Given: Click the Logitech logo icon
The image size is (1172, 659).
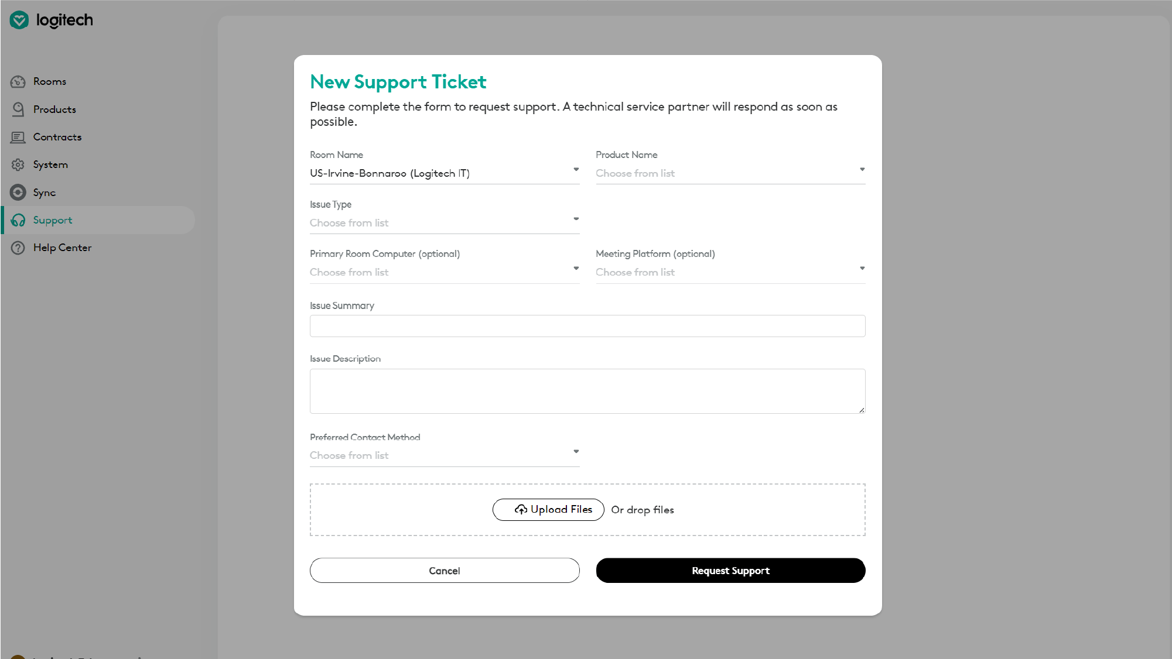Looking at the screenshot, I should pos(19,20).
